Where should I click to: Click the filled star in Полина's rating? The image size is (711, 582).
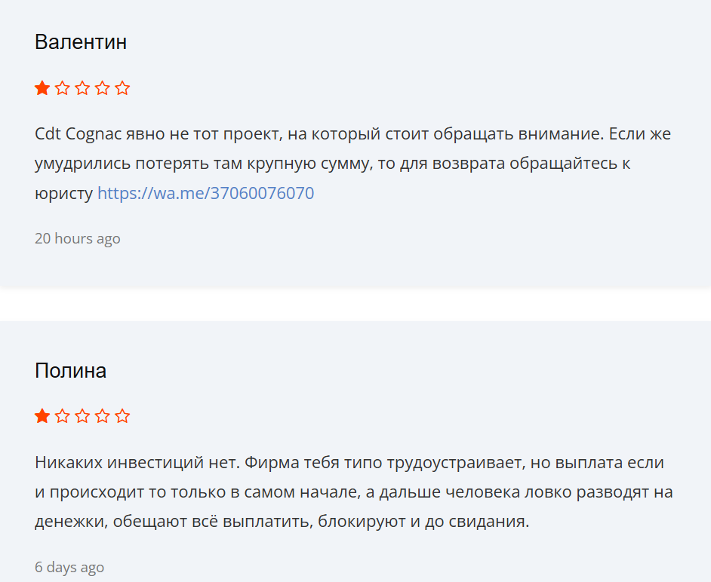tap(42, 415)
